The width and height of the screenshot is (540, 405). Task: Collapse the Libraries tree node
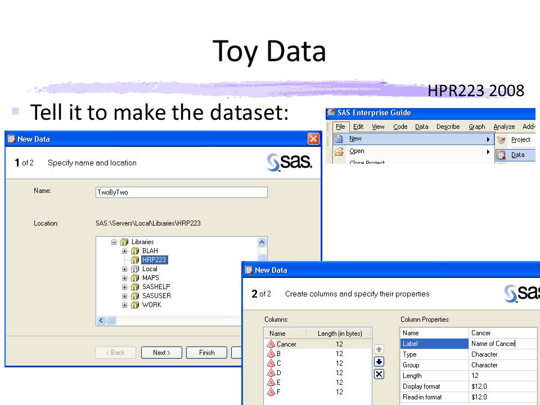coord(114,242)
